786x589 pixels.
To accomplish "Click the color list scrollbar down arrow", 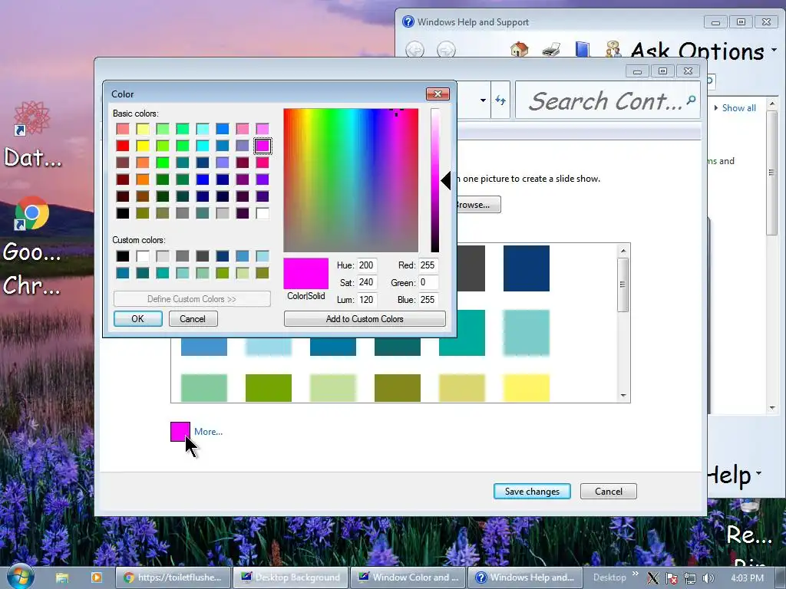I will tap(623, 395).
